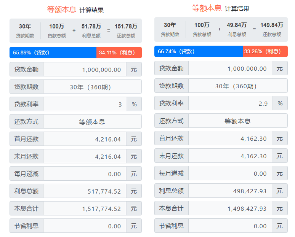Click the 151.78万 还款总额 summary figure
The height and width of the screenshot is (237, 295).
pyautogui.click(x=126, y=27)
